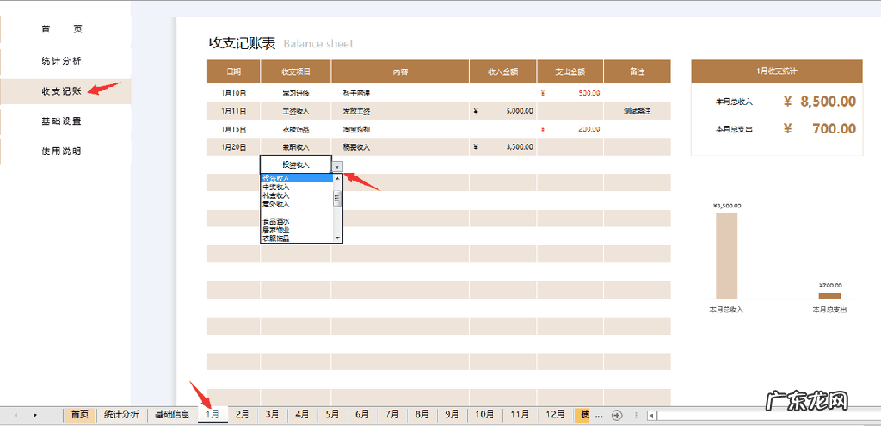Click the selected 投资收入 cell
This screenshot has width=881, height=426.
pyautogui.click(x=296, y=164)
